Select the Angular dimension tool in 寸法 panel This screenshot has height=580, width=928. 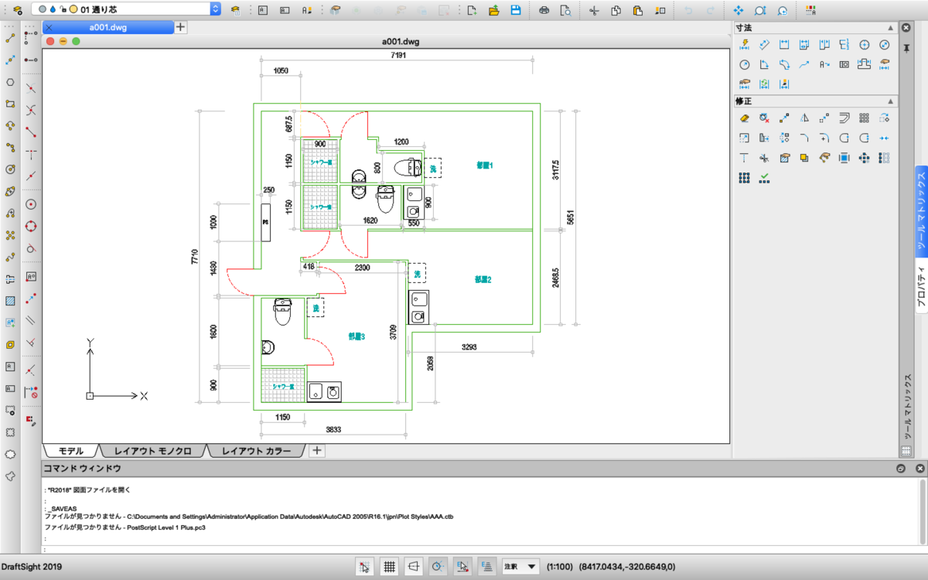click(x=764, y=64)
